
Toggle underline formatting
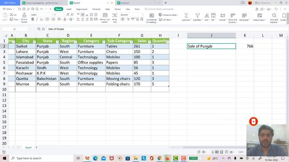pyautogui.click(x=41, y=19)
